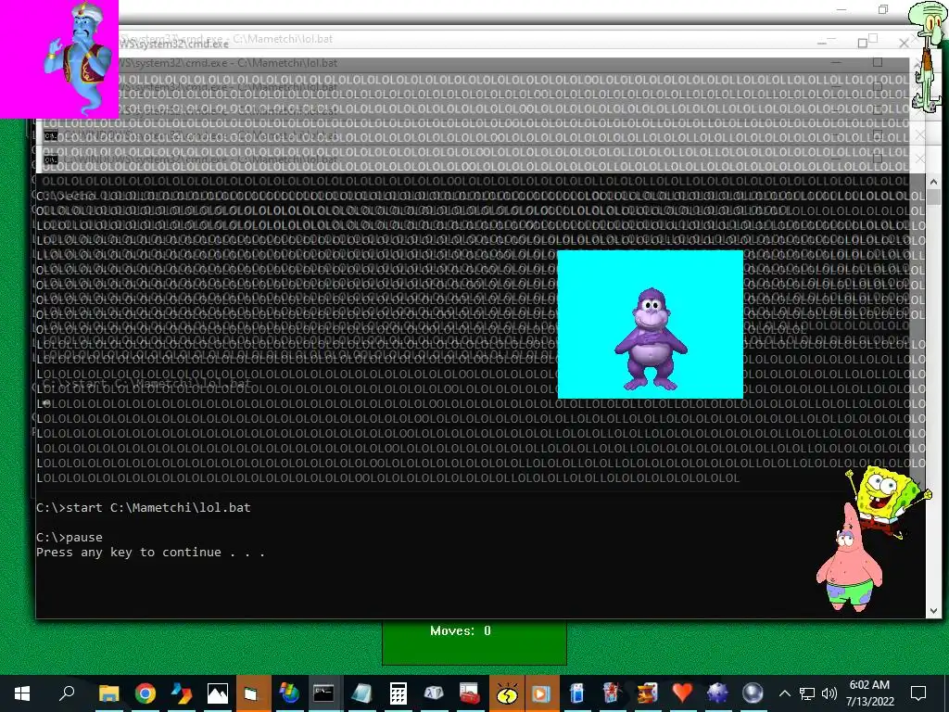This screenshot has height=712, width=949.
Task: Open the silver pinball orb taskbar icon
Action: coord(753,693)
